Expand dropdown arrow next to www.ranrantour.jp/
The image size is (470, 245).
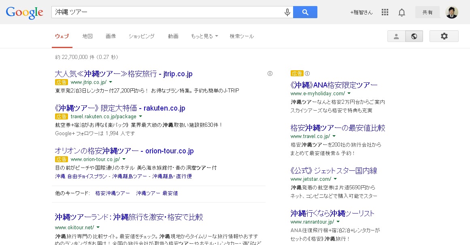(x=338, y=222)
